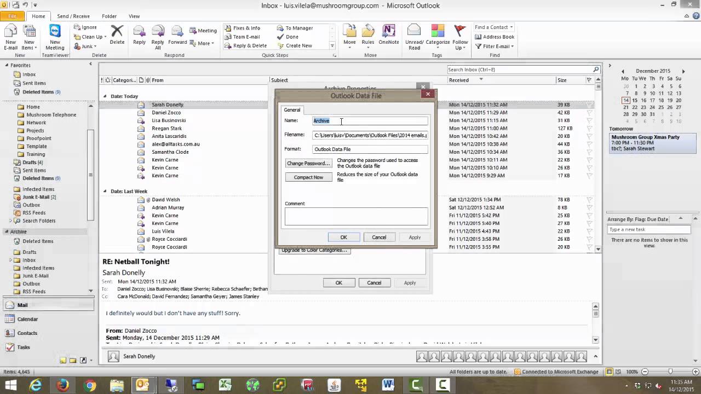
Task: Create a New E-mail from ribbon
Action: (10, 37)
